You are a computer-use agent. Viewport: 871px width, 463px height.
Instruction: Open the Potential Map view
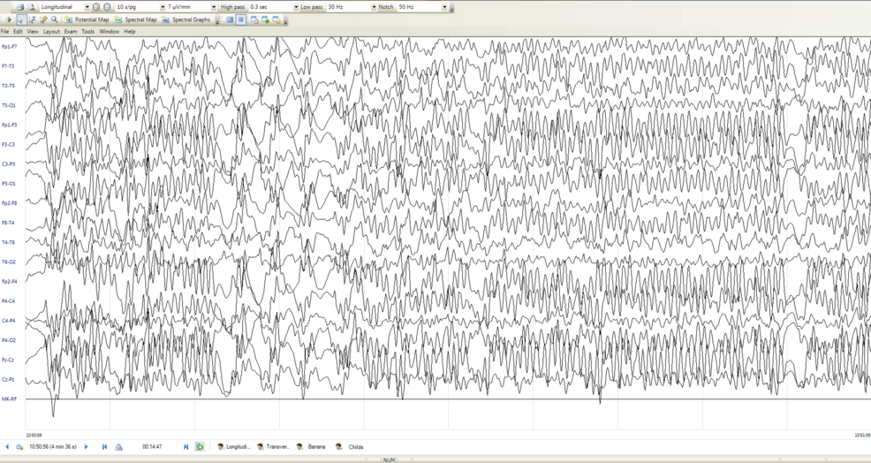click(87, 19)
